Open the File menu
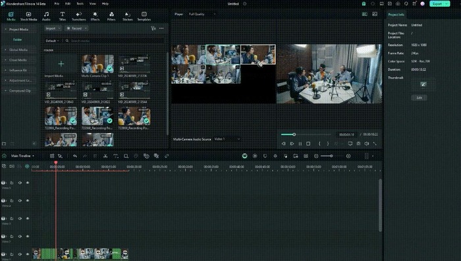This screenshot has width=461, height=261. point(57,4)
